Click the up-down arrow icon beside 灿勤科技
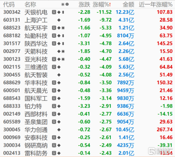This screenshot has width=175, height=157. (x=63, y=36)
